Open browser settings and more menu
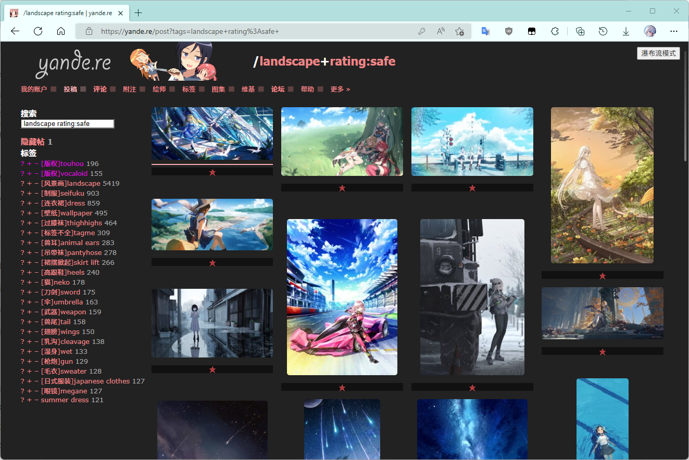 (x=674, y=31)
